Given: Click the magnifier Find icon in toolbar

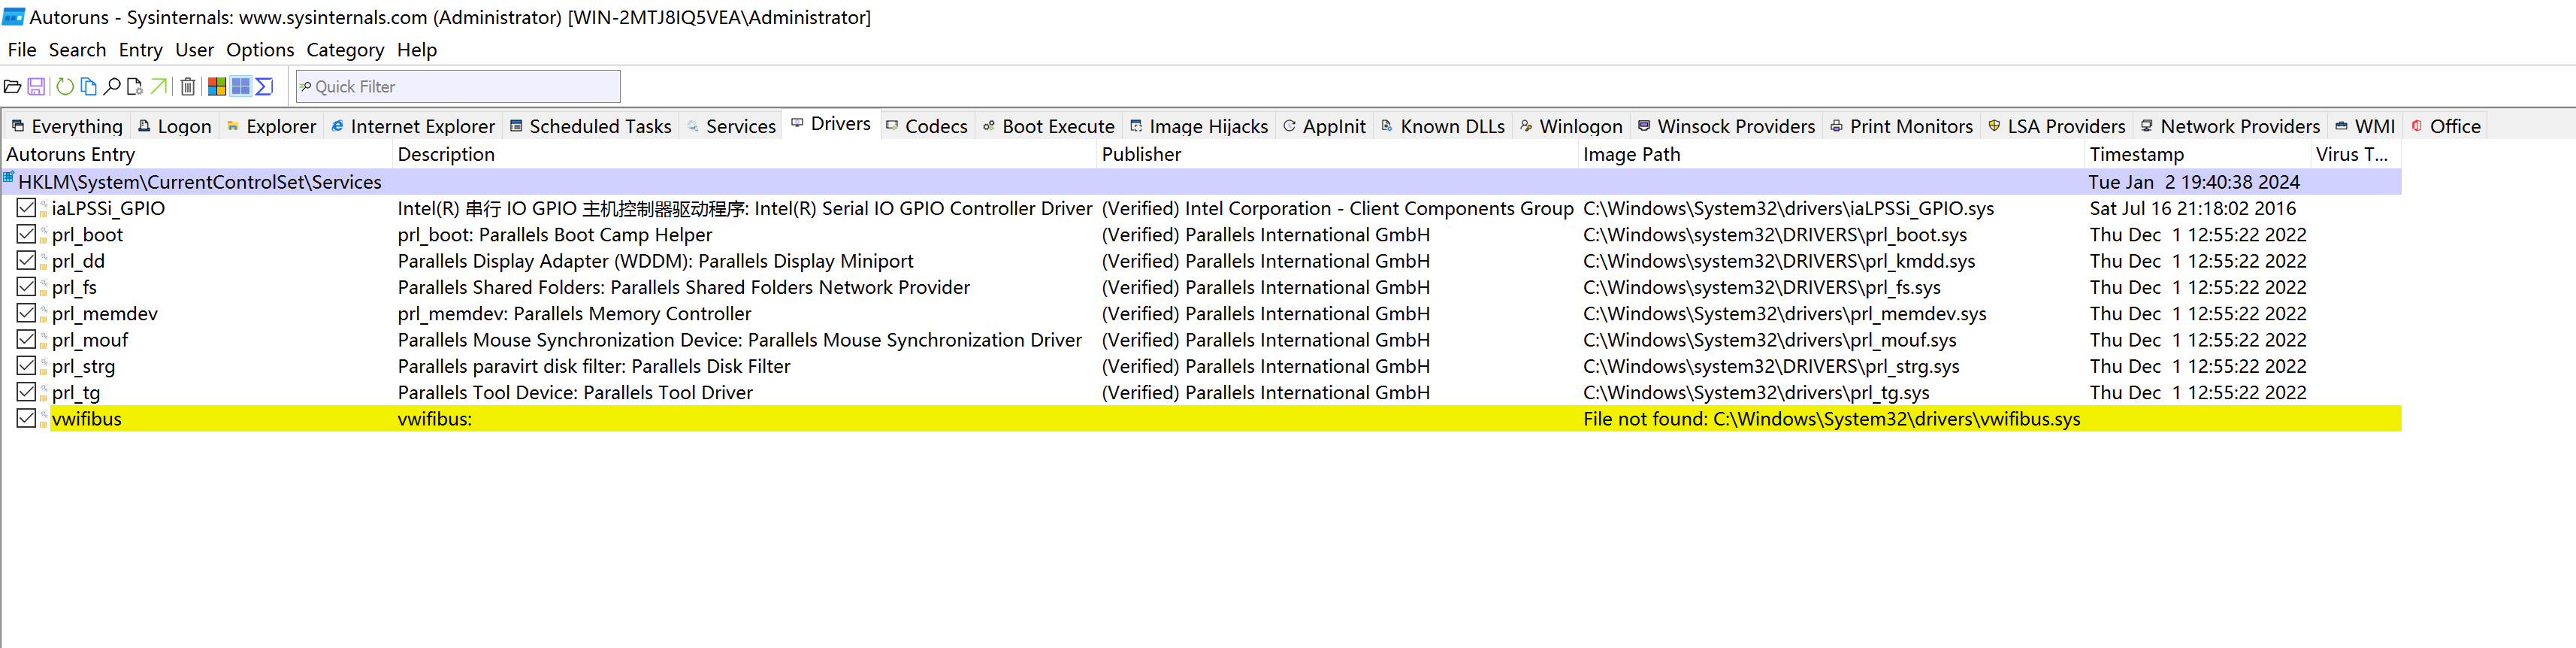Looking at the screenshot, I should point(112,87).
